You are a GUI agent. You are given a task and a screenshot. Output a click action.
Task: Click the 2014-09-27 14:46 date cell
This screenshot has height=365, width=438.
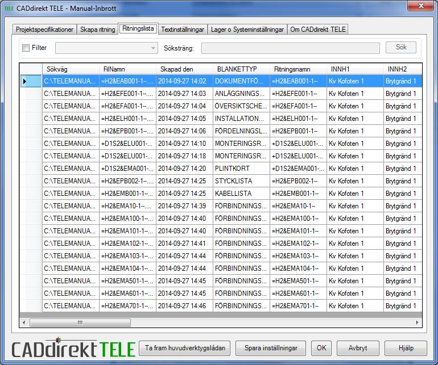[184, 306]
